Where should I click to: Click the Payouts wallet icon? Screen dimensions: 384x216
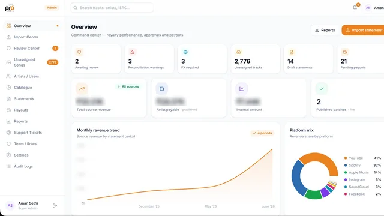pos(8,110)
